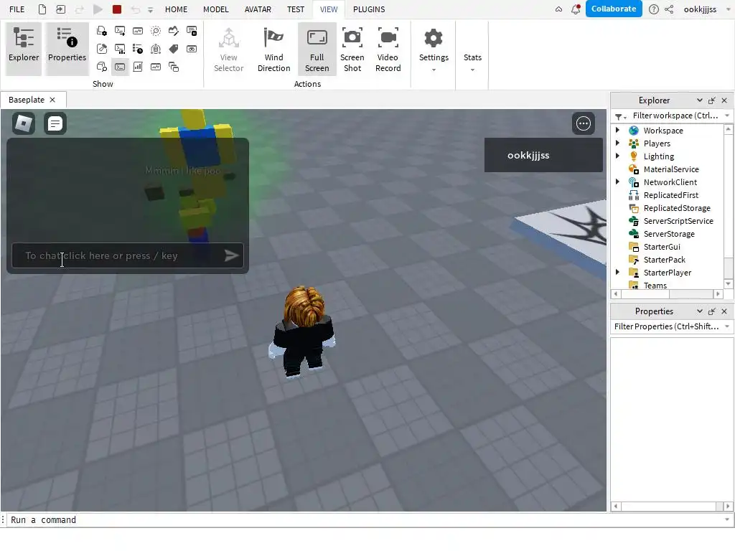This screenshot has width=735, height=551.
Task: Show the Watch window glasses icon
Action: [x=192, y=49]
